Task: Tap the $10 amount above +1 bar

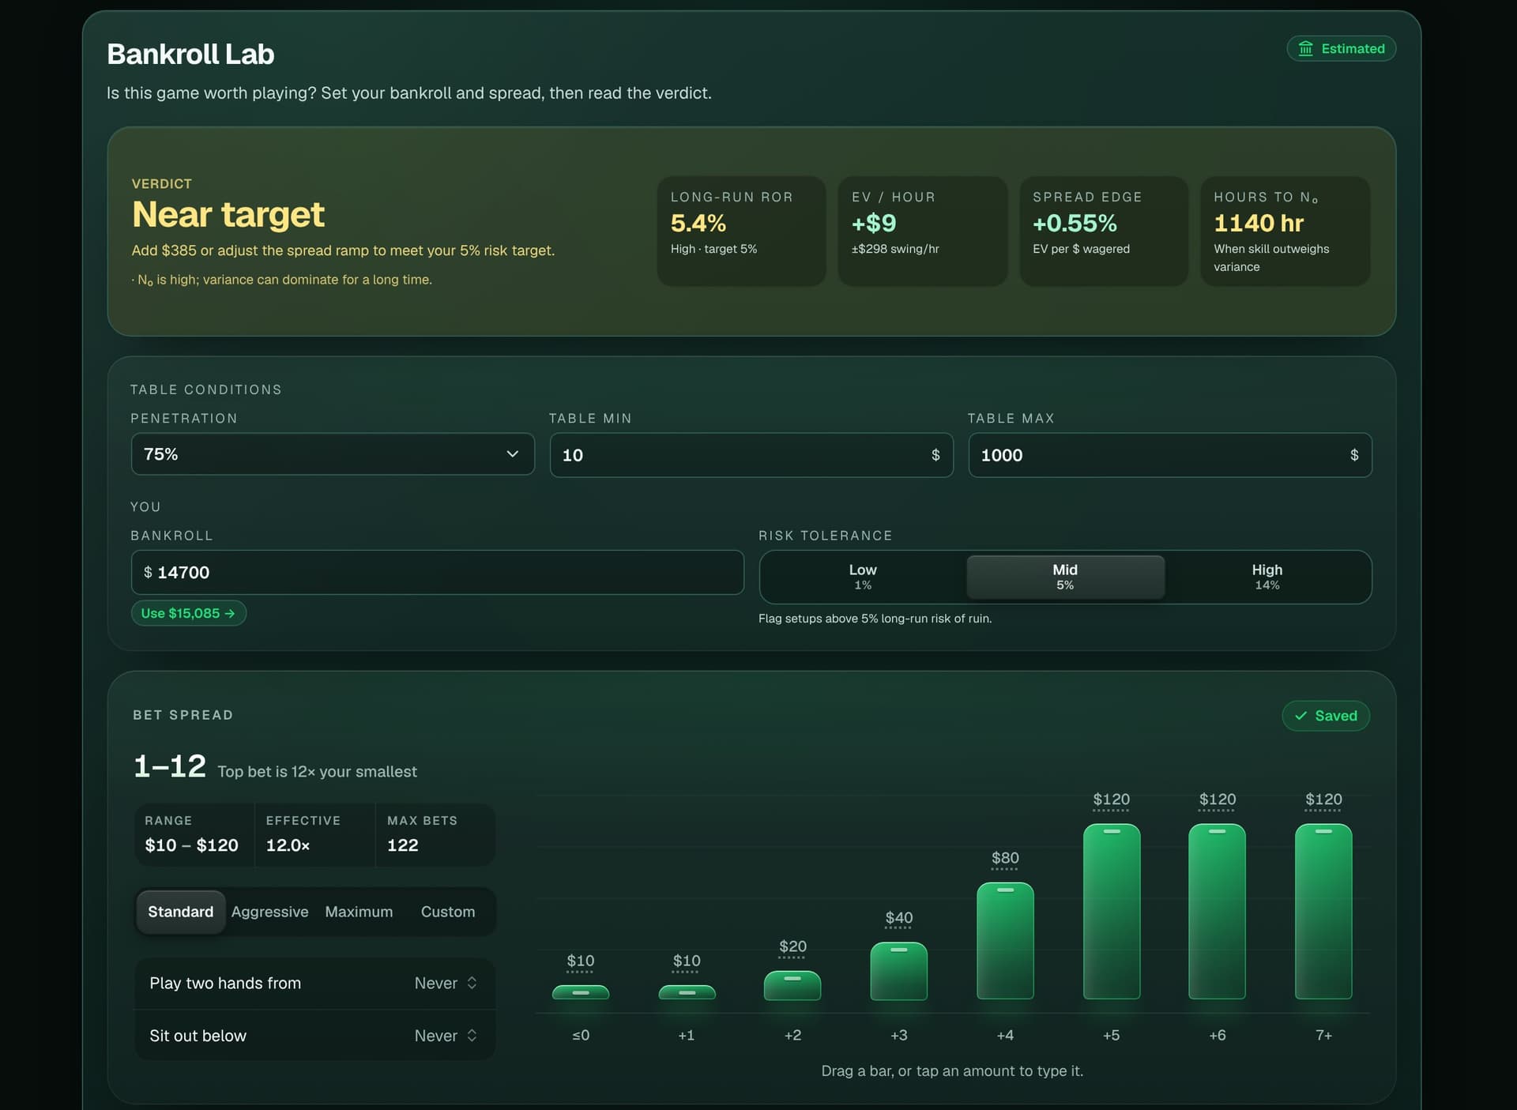Action: coord(687,961)
